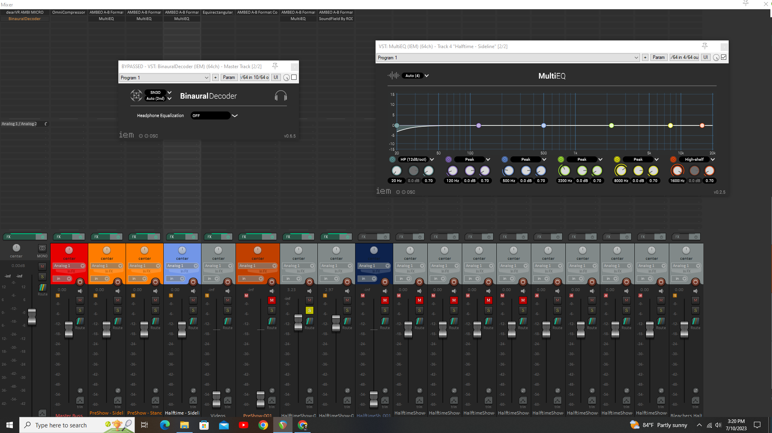Open MultiEQ Program 1 preset dropdown
Screen dimensions: 772x433
[508, 58]
